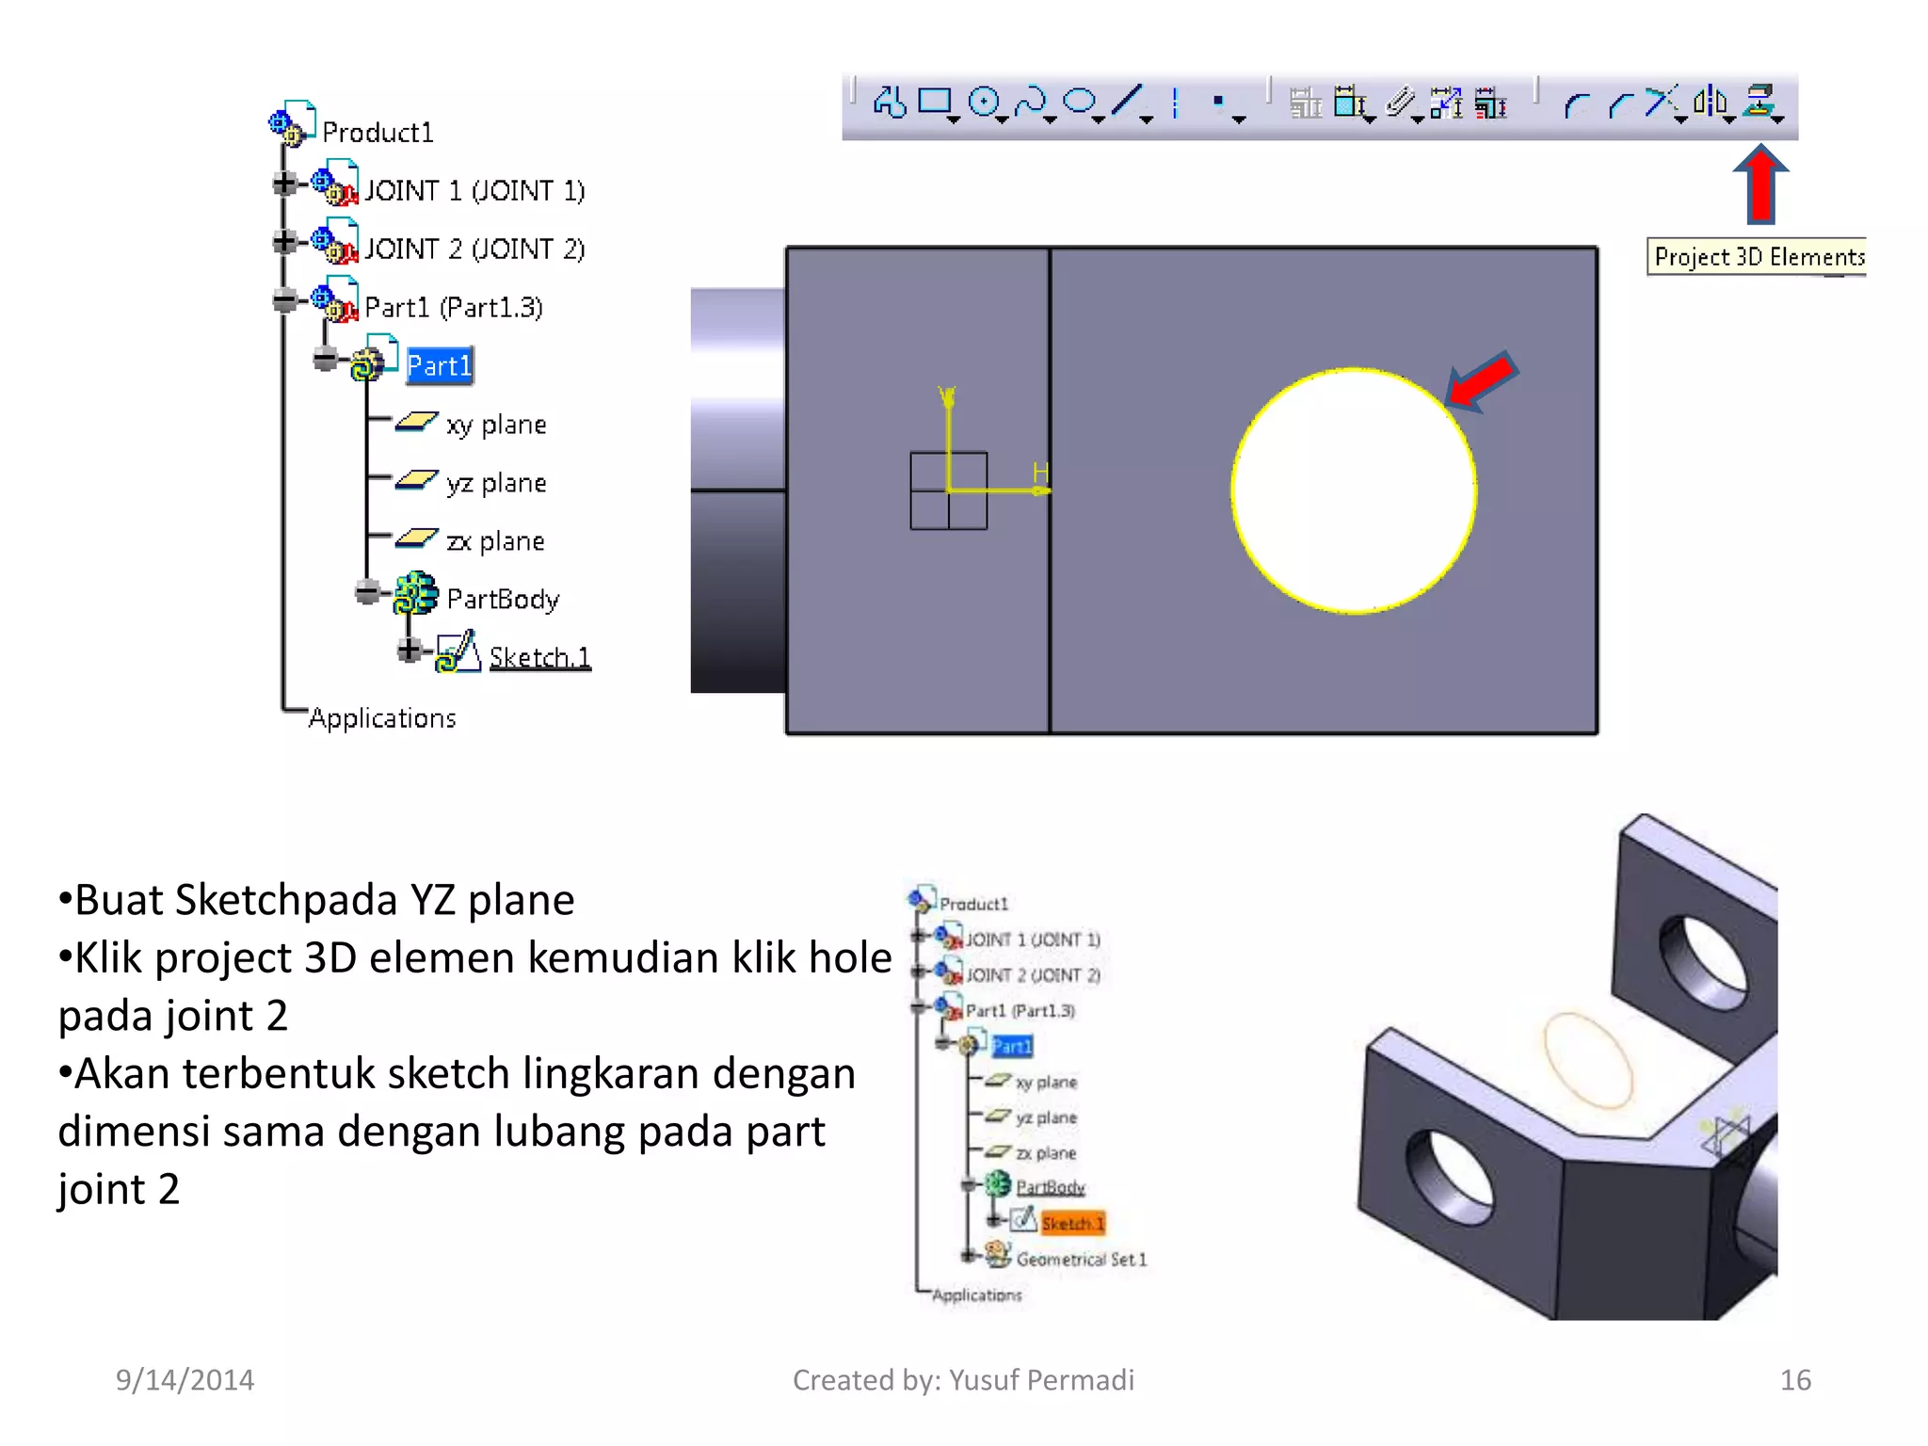Image resolution: width=1928 pixels, height=1446 pixels.
Task: Select zx plane in the large tree
Action: point(495,541)
